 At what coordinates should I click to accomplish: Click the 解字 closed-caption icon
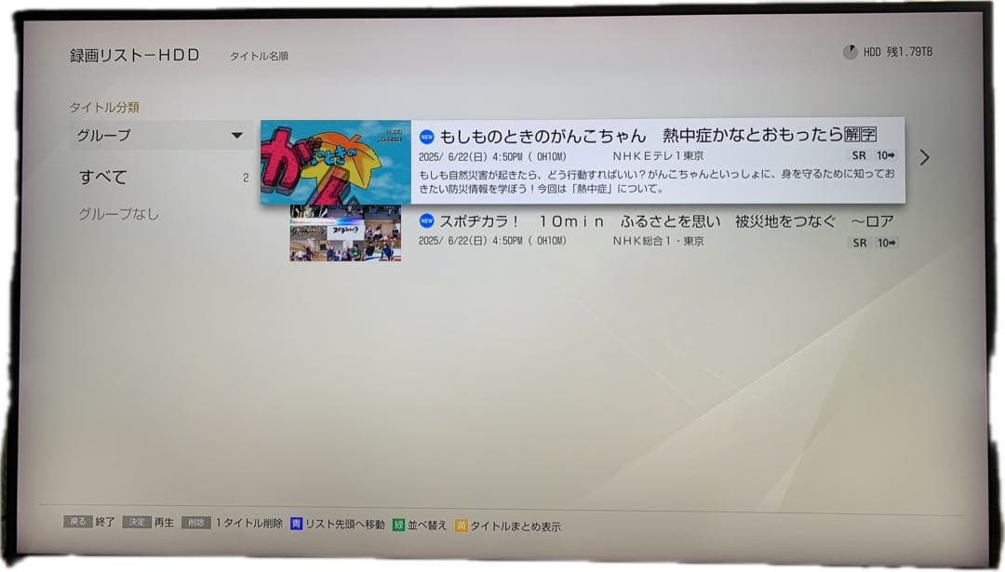pos(862,135)
